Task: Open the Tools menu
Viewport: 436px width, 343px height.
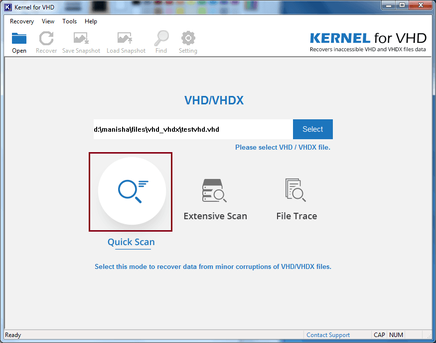Action: tap(70, 21)
